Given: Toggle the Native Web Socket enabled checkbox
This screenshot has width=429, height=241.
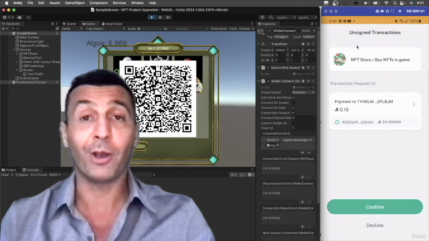Looking at the screenshot, I should tap(268, 68).
